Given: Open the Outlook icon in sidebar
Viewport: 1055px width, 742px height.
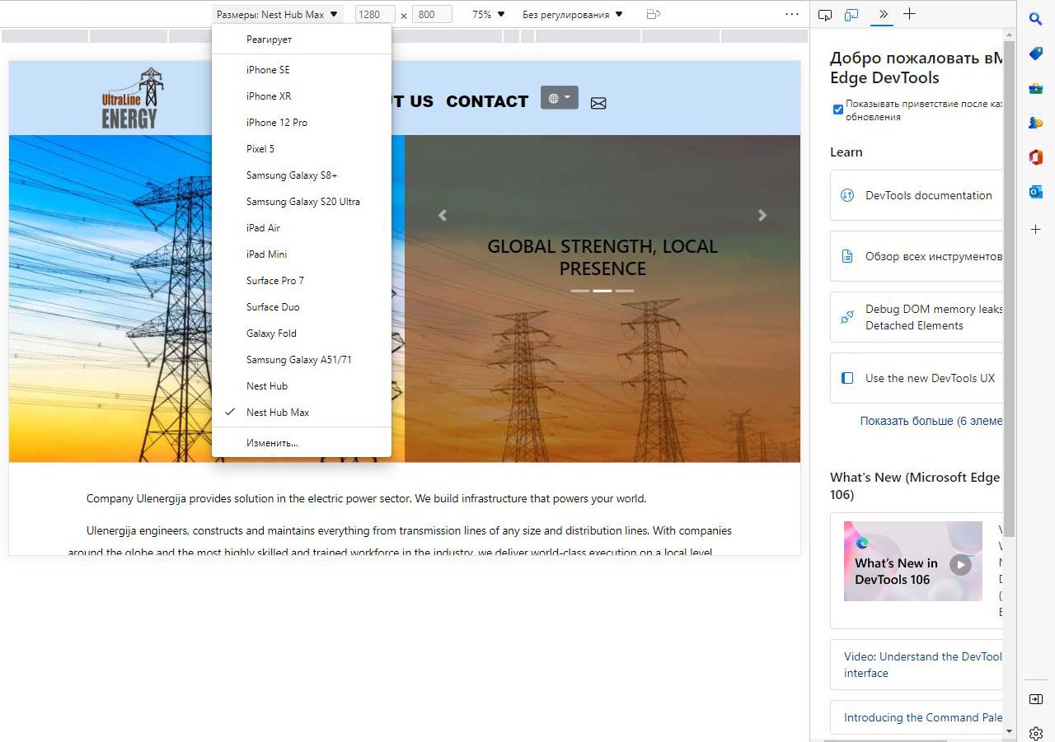Looking at the screenshot, I should pos(1036,192).
